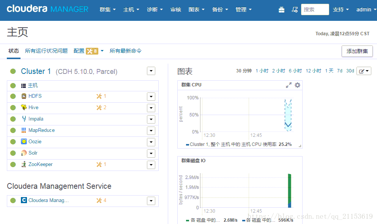Select the 30 分钟 time range
The image size is (377, 224).
pos(244,71)
